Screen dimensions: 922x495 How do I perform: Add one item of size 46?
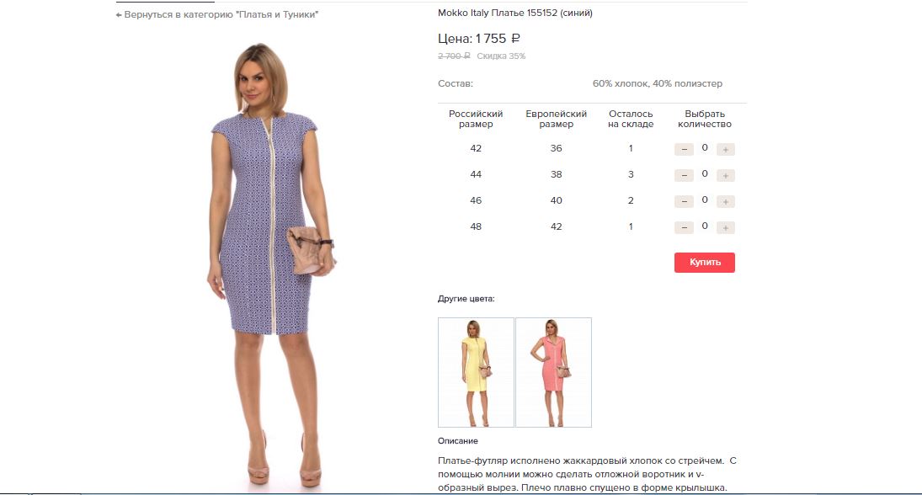point(726,202)
